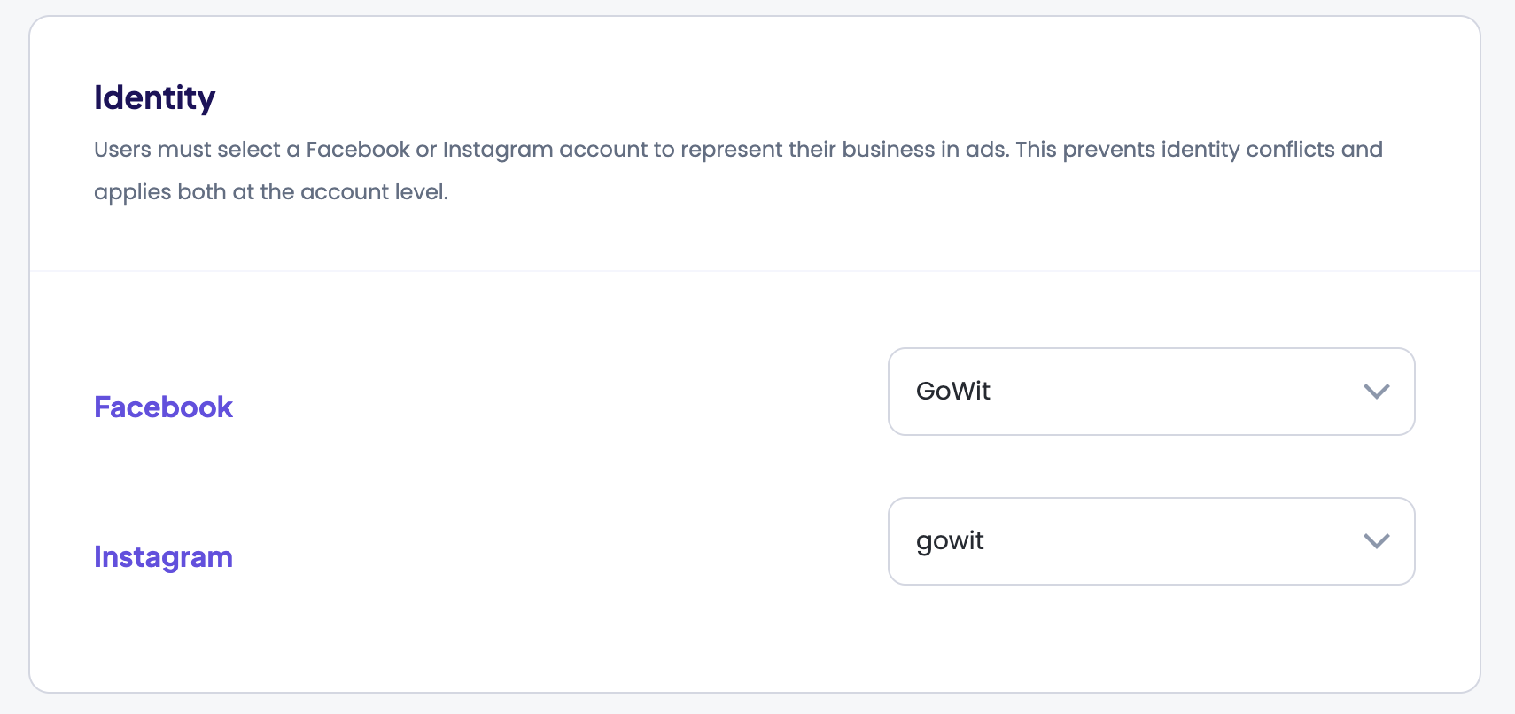Click the Facebook label
1515x714 pixels.
163,407
